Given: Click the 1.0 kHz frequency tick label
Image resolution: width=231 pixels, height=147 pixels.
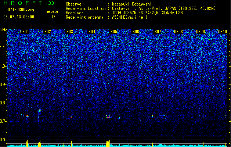Looking at the screenshot, I should click(x=3, y=66).
